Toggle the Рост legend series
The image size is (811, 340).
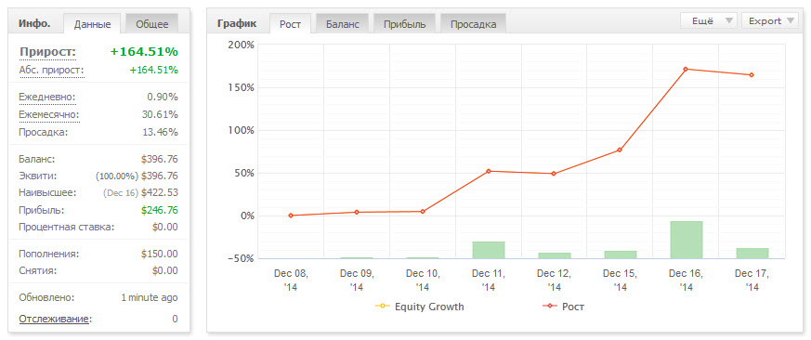[x=564, y=307]
